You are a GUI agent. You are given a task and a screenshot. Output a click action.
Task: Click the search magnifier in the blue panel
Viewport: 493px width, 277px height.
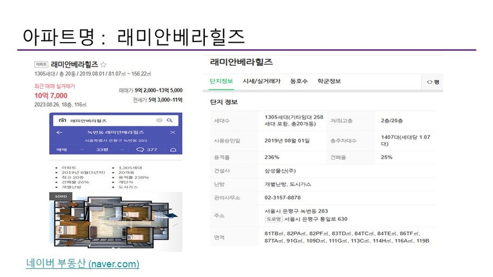pos(170,120)
